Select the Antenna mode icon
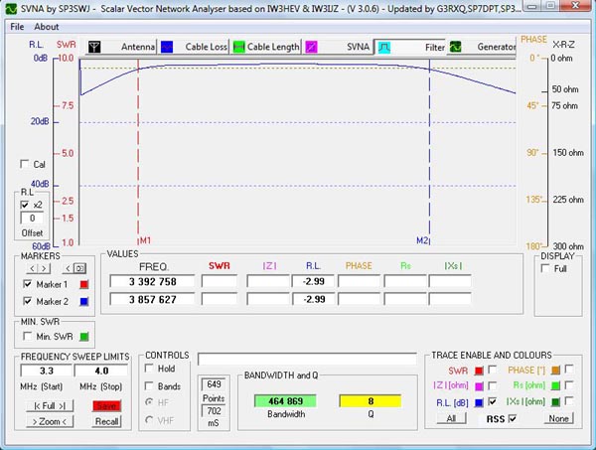Image resolution: width=596 pixels, height=450 pixels. click(94, 47)
